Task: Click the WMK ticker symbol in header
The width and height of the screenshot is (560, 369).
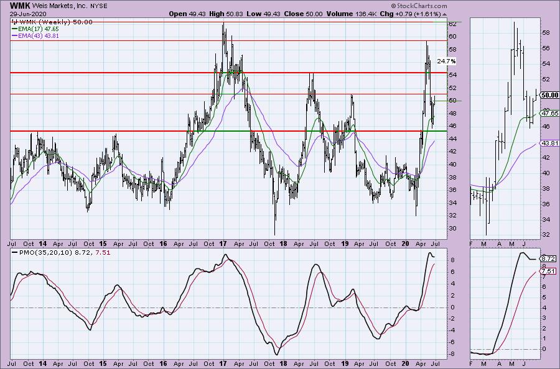Action: coord(20,6)
